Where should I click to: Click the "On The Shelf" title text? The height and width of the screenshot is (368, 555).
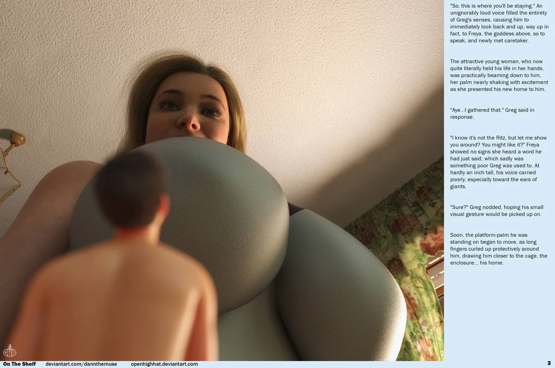pyautogui.click(x=20, y=364)
